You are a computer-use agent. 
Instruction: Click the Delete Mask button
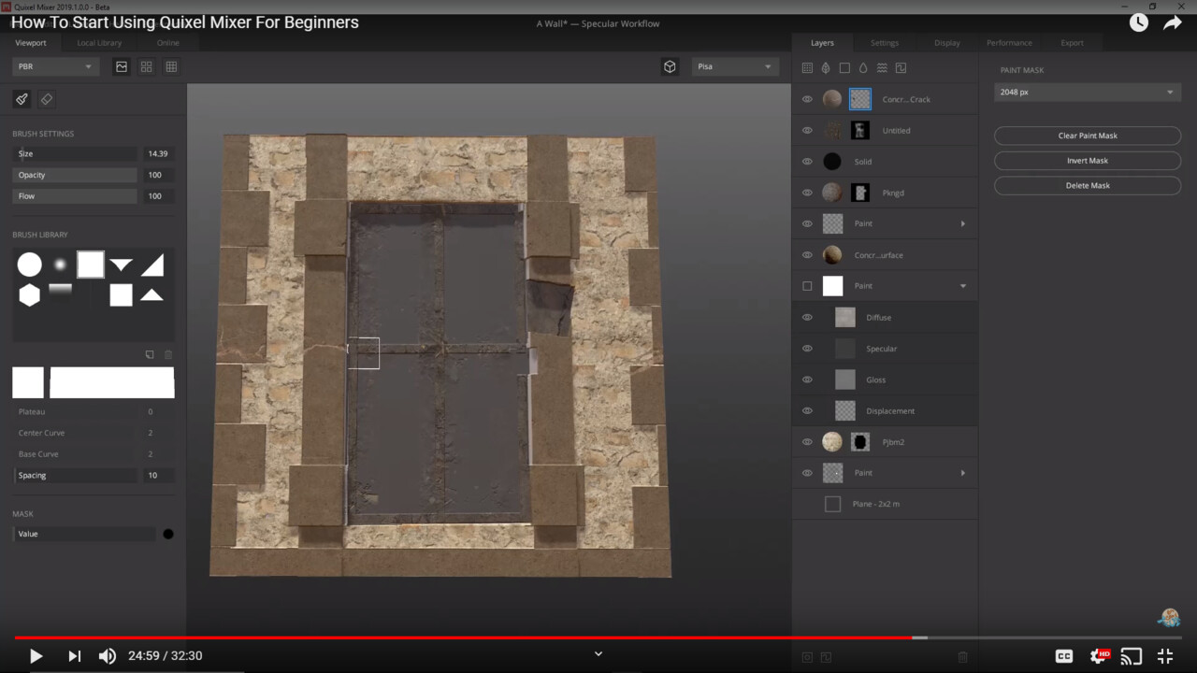[x=1088, y=185]
